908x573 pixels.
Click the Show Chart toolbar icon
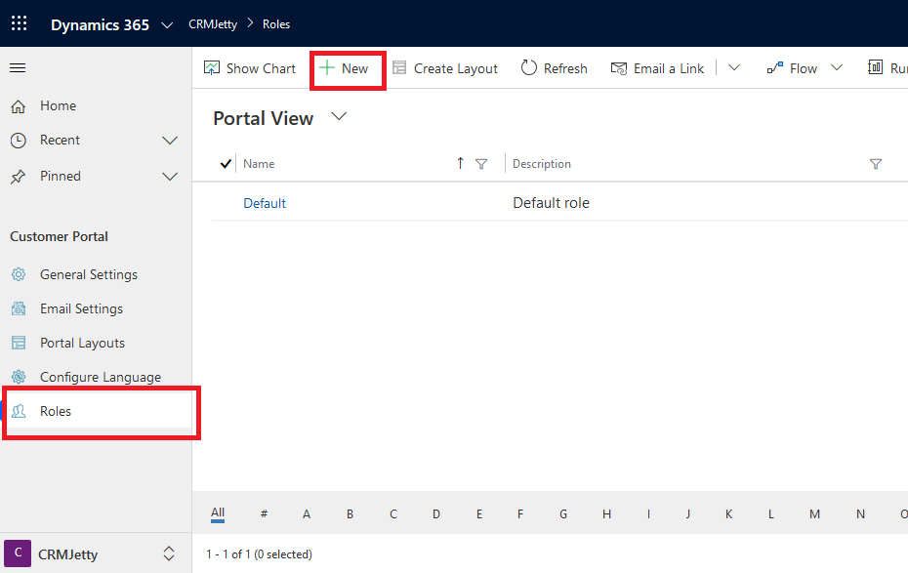212,68
